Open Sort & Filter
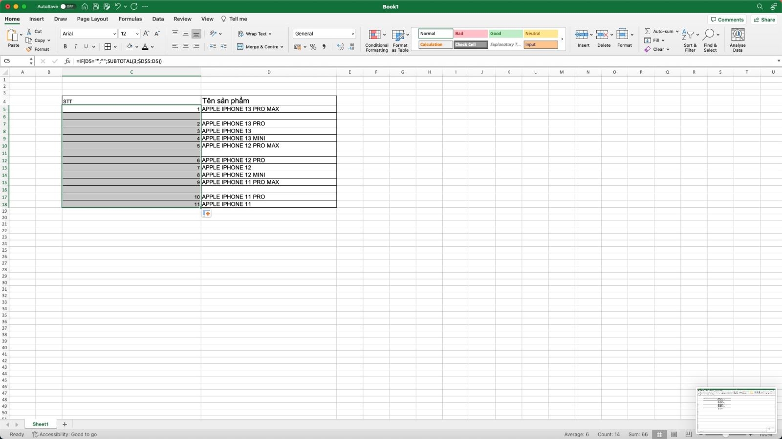Screen dimensions: 782x439 (x=690, y=39)
